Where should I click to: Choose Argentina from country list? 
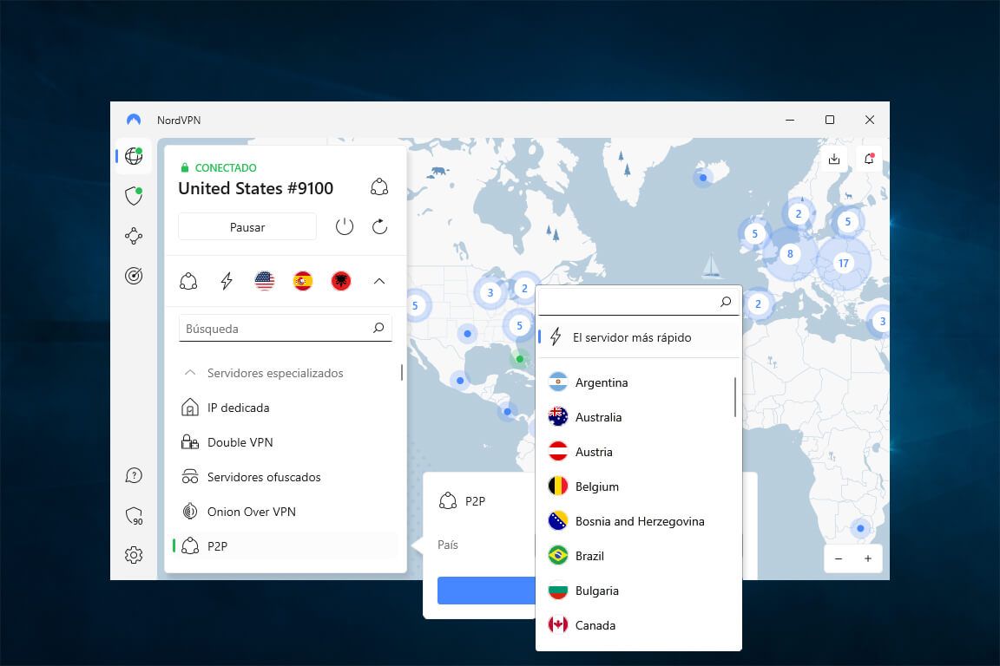637,382
